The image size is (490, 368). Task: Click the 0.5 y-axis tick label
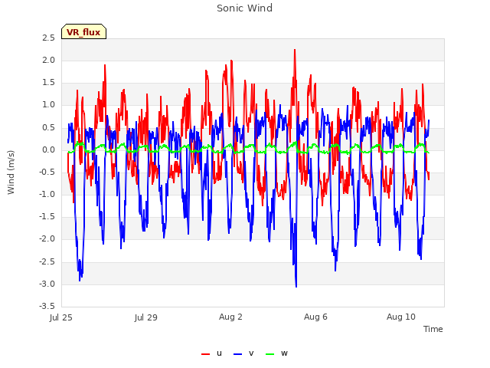(x=48, y=128)
